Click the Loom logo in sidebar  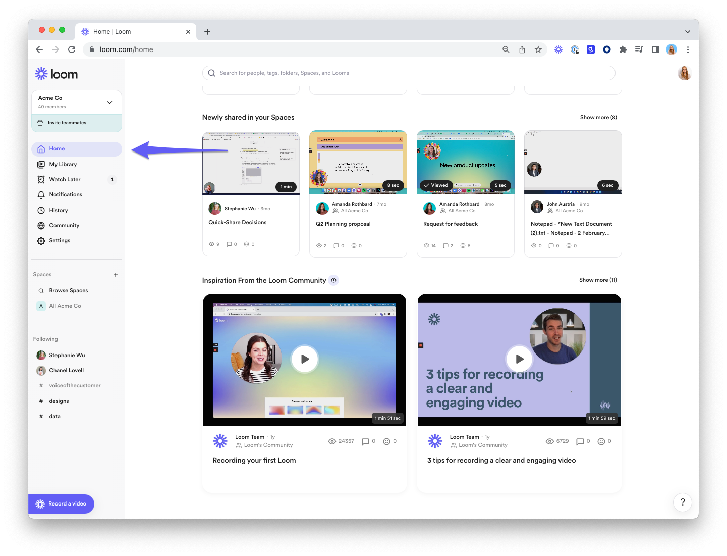(x=56, y=74)
